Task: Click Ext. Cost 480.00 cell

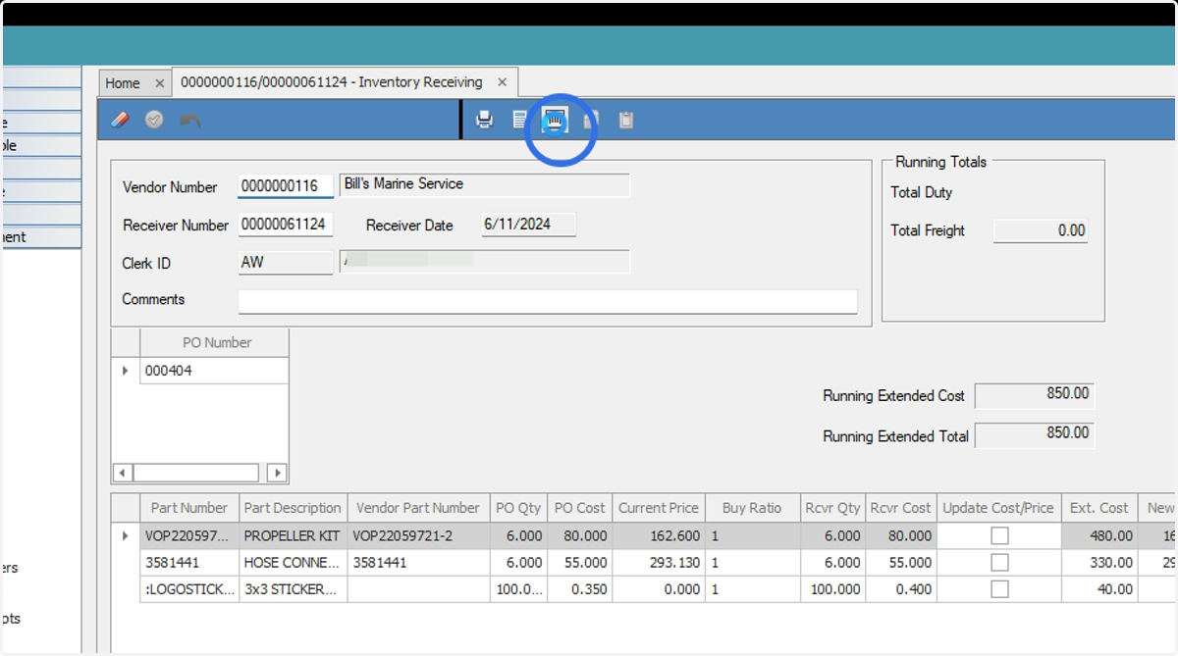Action: [1099, 536]
